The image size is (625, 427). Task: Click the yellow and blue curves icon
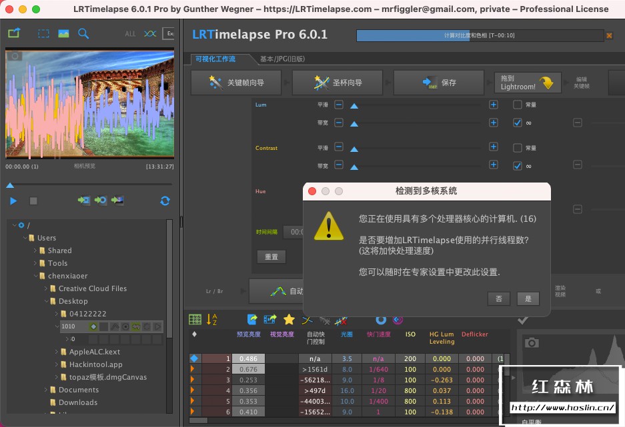click(307, 320)
